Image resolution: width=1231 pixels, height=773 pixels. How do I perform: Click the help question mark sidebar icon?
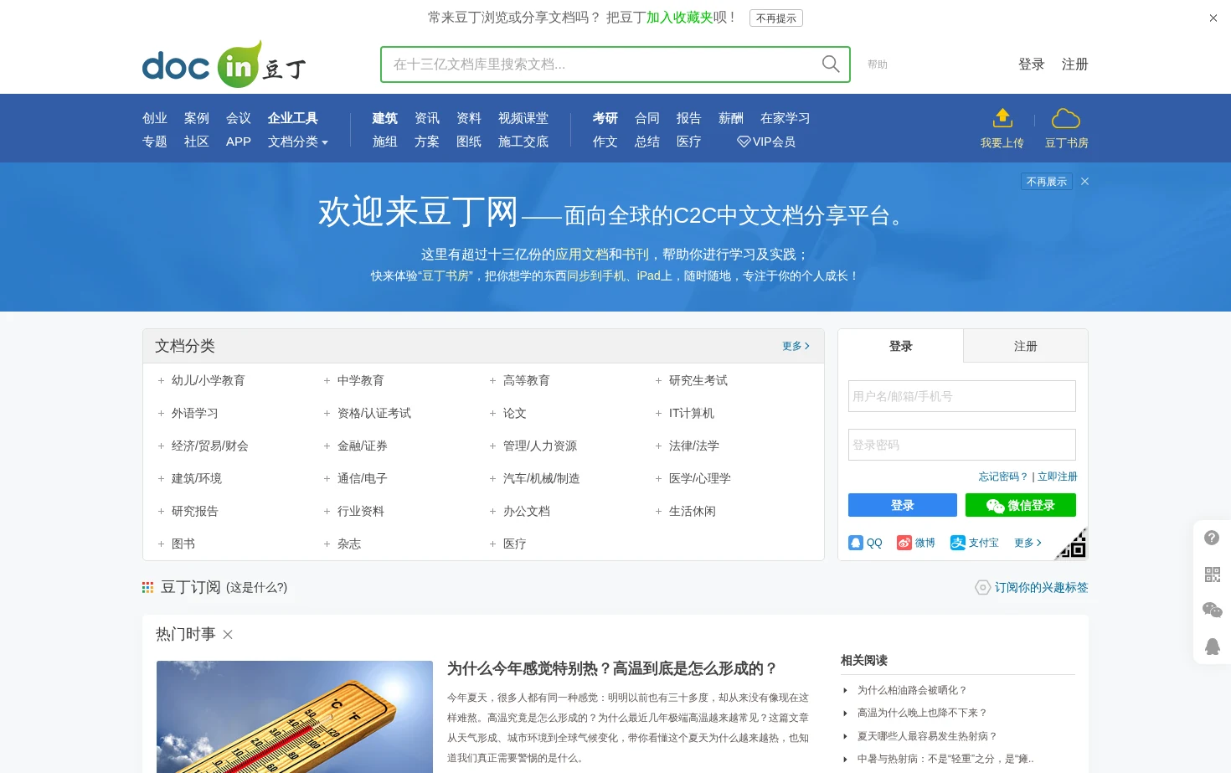[1212, 538]
